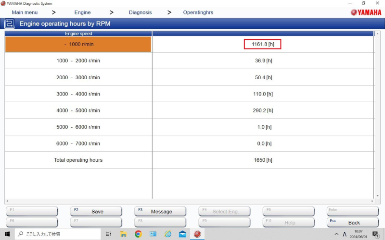Select the under 1000 r/min row
385x240 pixels.
[78, 45]
